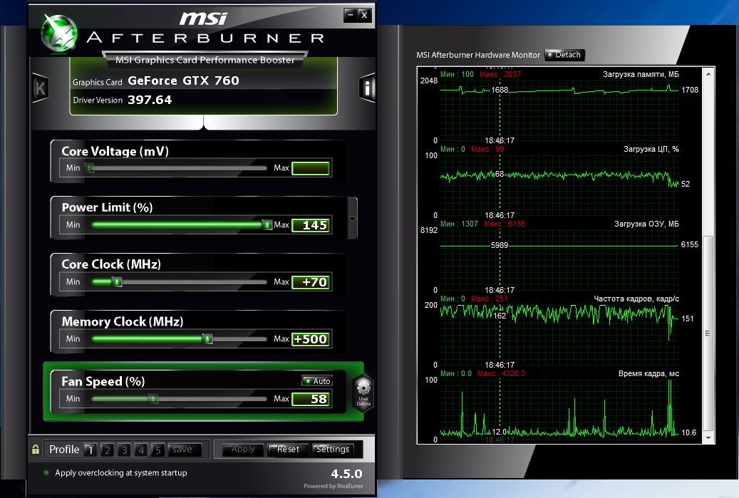This screenshot has width=739, height=498.
Task: Expand the Power Limit dropdown arrow
Action: [x=352, y=219]
